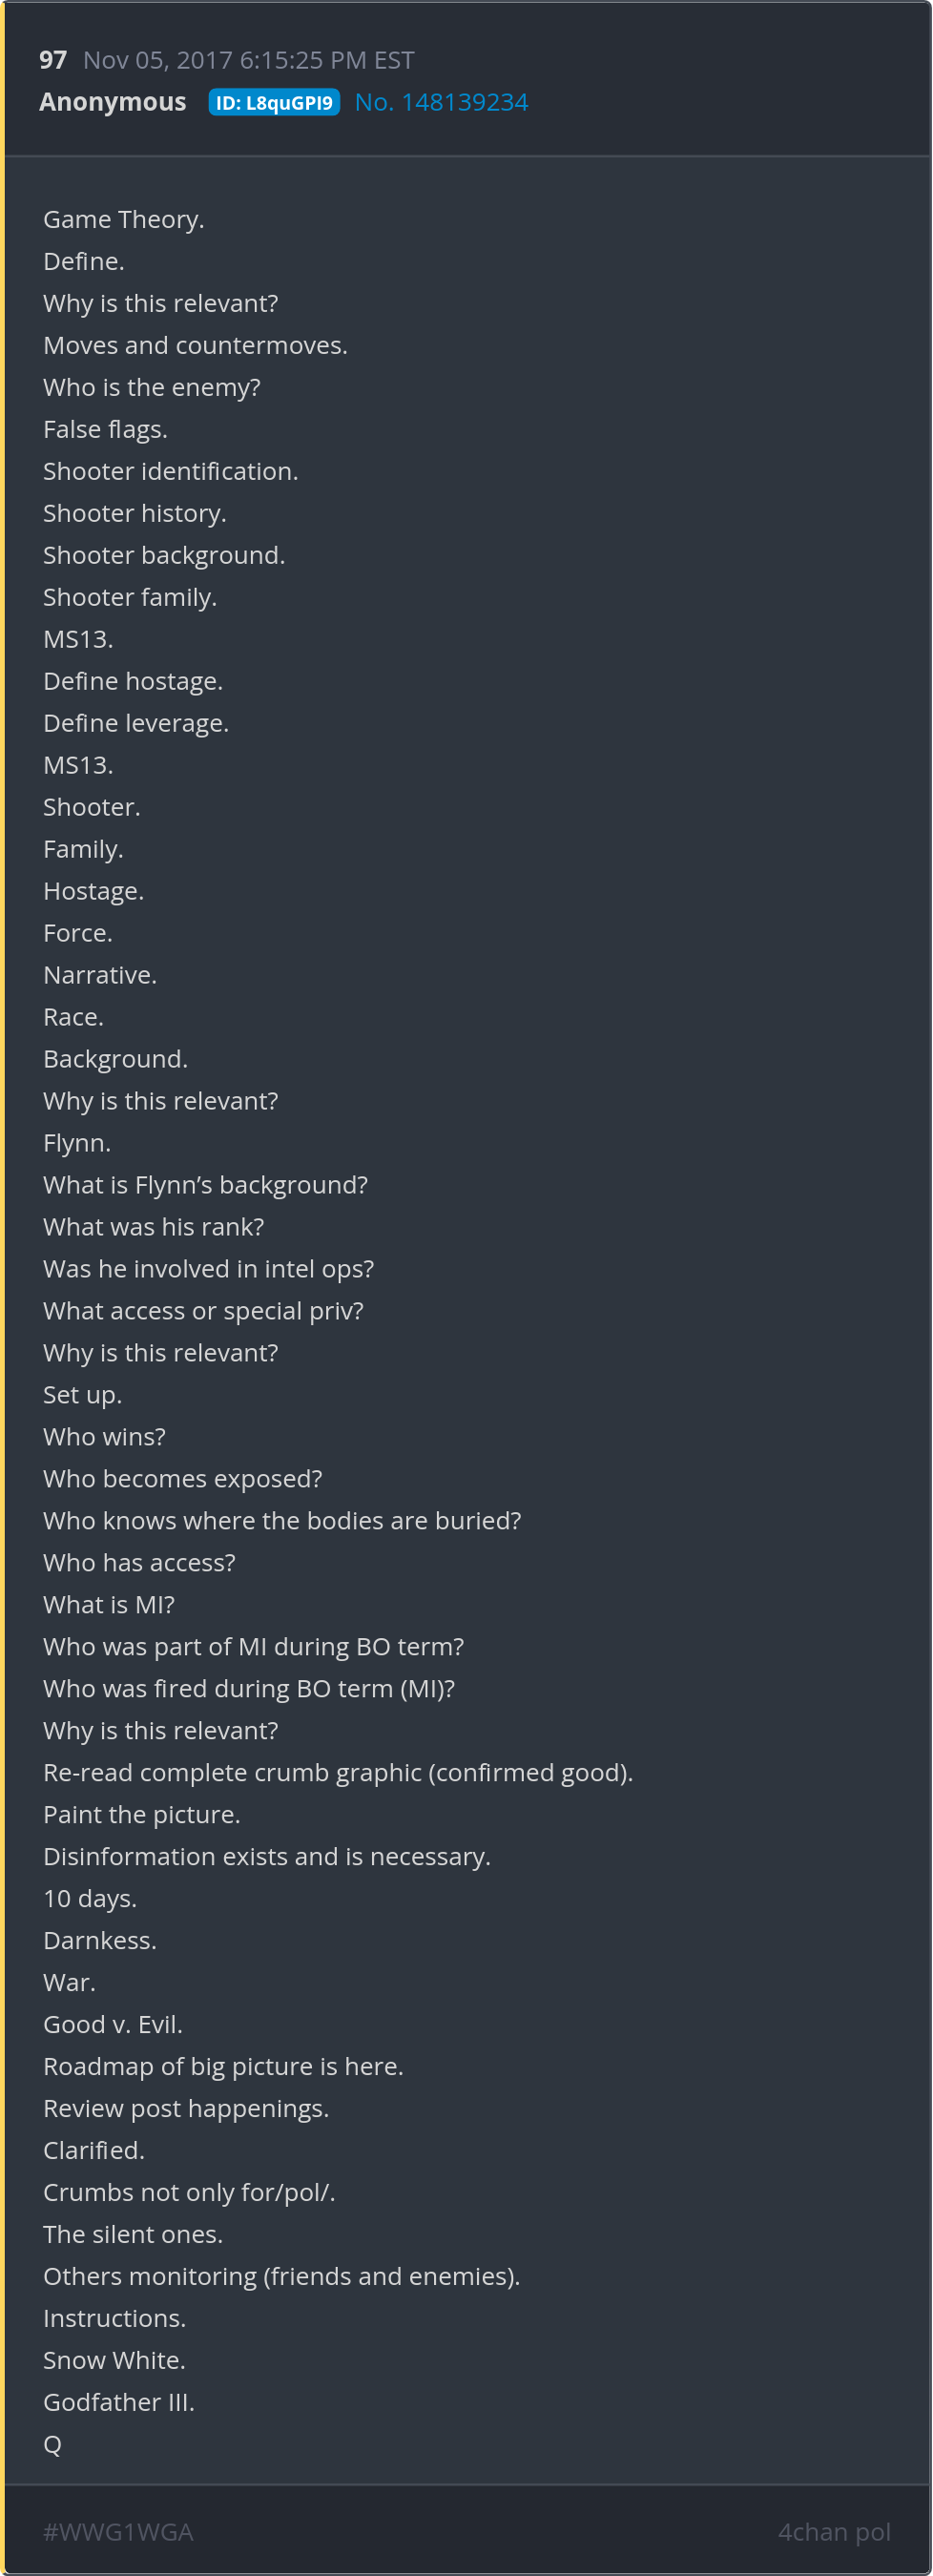Image resolution: width=933 pixels, height=2576 pixels.
Task: Click the "Good v. Evil." line
Action: (112, 2025)
